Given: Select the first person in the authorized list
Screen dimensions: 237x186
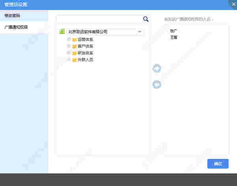Looking at the screenshot, I should [174, 31].
